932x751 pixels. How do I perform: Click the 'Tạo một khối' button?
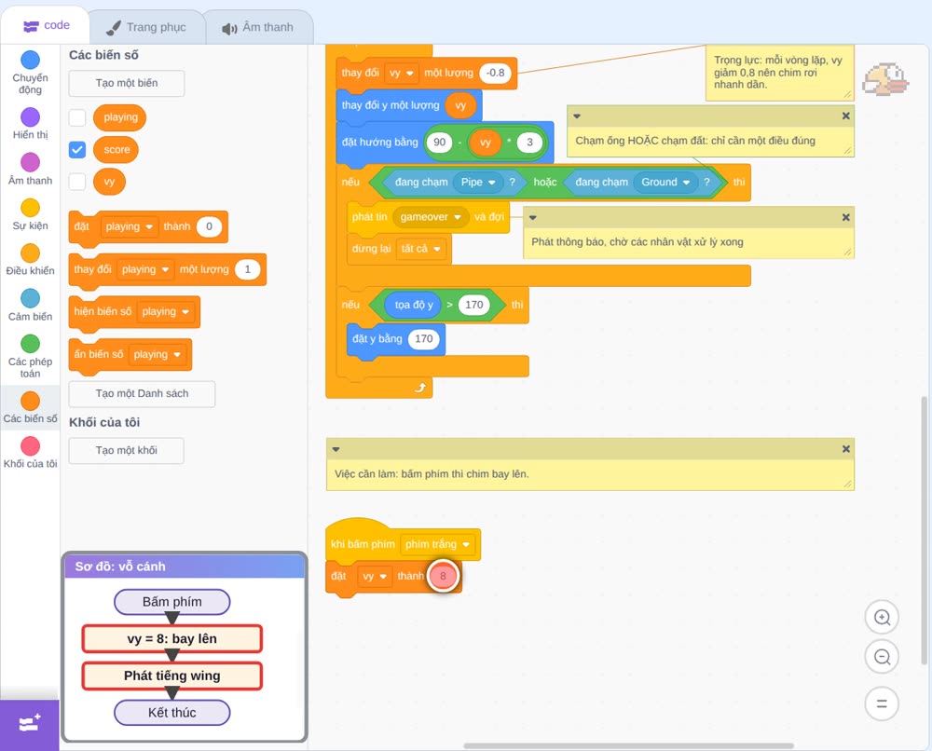127,450
